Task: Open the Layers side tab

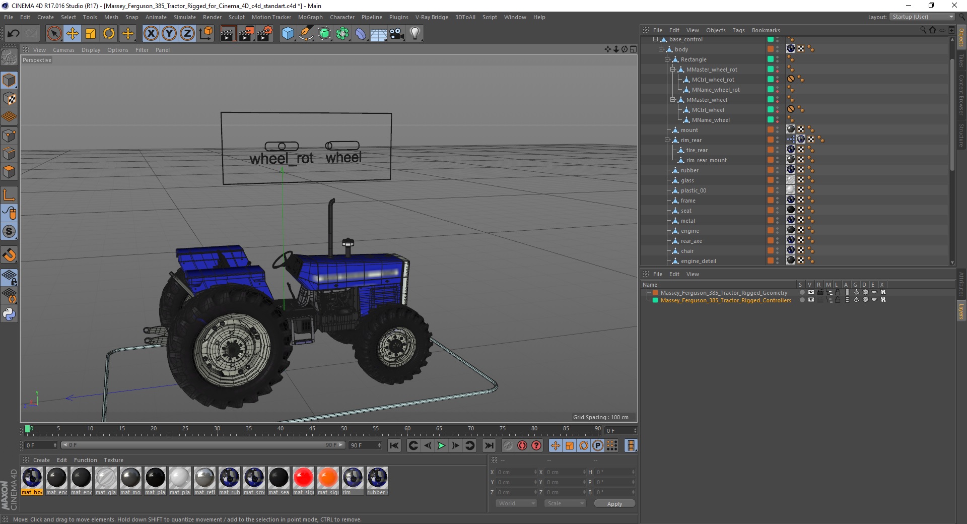Action: (961, 311)
